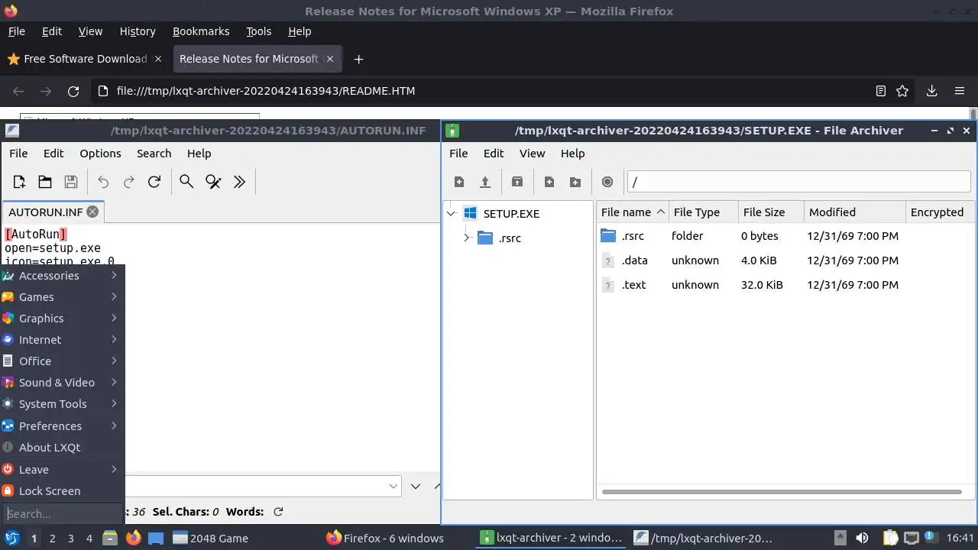Viewport: 978px width, 550px height.
Task: Show more toolbar items via double-chevron
Action: [x=239, y=182]
